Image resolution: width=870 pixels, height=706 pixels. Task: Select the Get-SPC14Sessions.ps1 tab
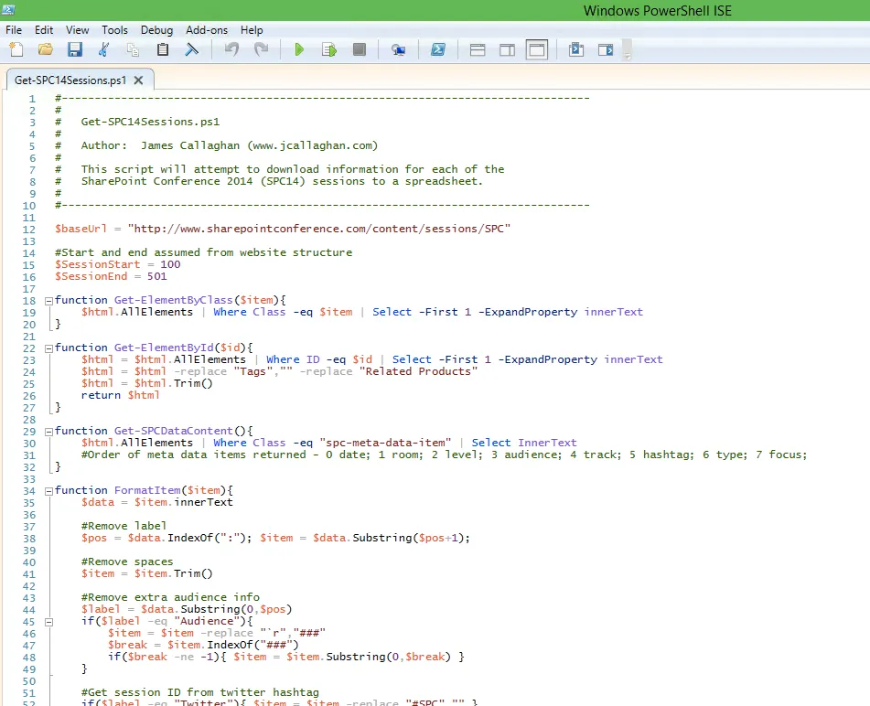click(70, 80)
